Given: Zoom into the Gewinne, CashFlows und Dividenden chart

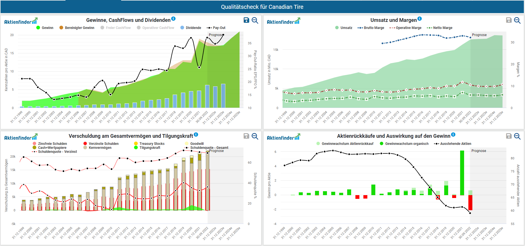Looking at the screenshot, I should coord(255,20).
